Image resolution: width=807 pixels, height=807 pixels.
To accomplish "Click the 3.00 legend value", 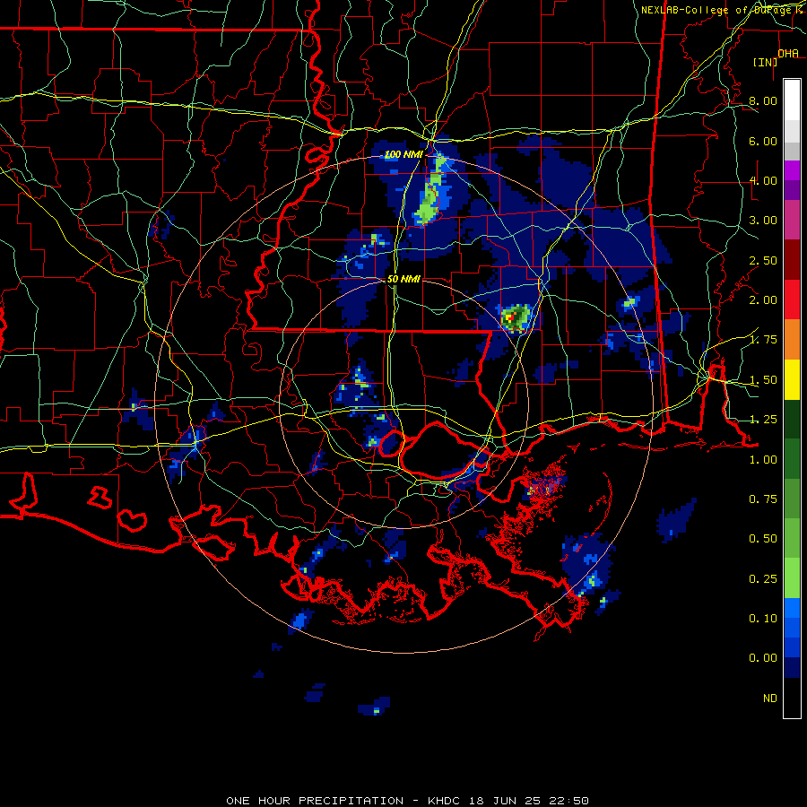I will click(x=763, y=221).
